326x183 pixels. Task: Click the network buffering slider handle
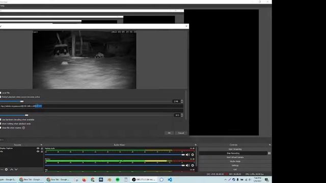(22, 101)
